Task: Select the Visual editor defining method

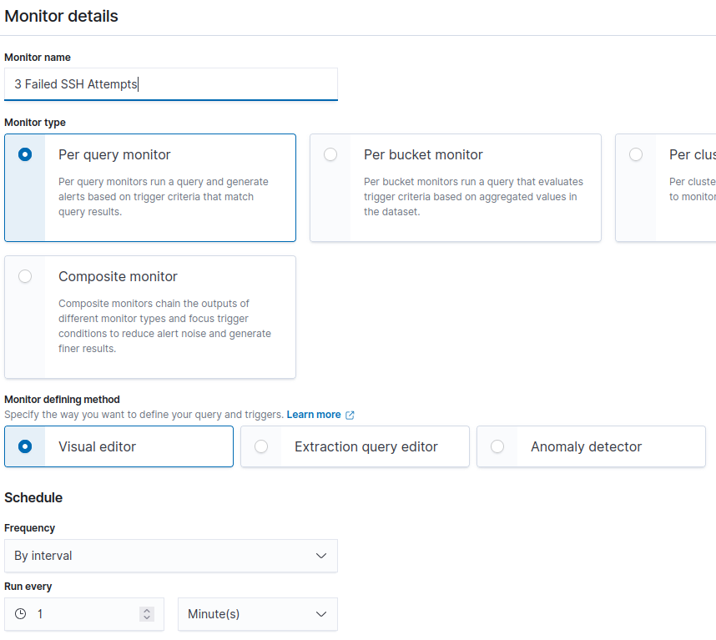Action: point(25,446)
